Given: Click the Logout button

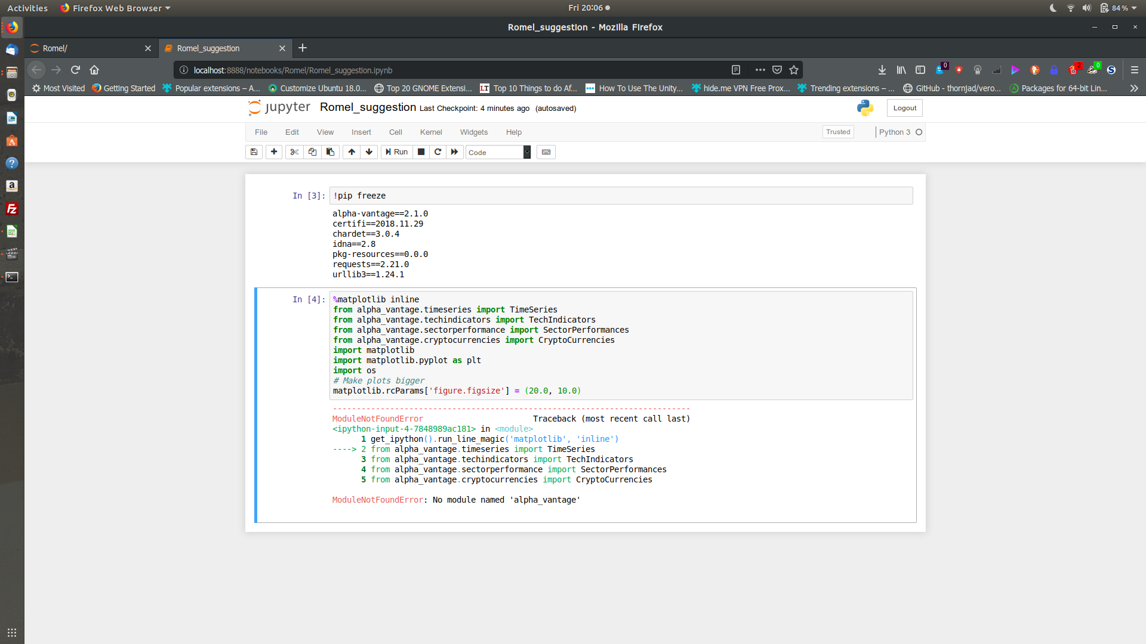Looking at the screenshot, I should [x=904, y=108].
